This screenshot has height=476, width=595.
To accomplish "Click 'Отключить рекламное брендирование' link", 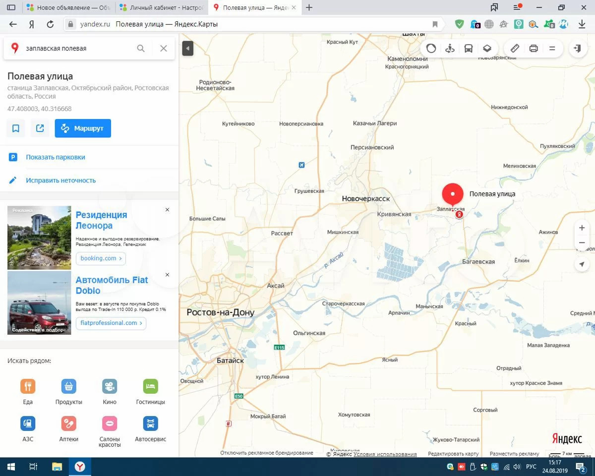I will click(x=267, y=453).
